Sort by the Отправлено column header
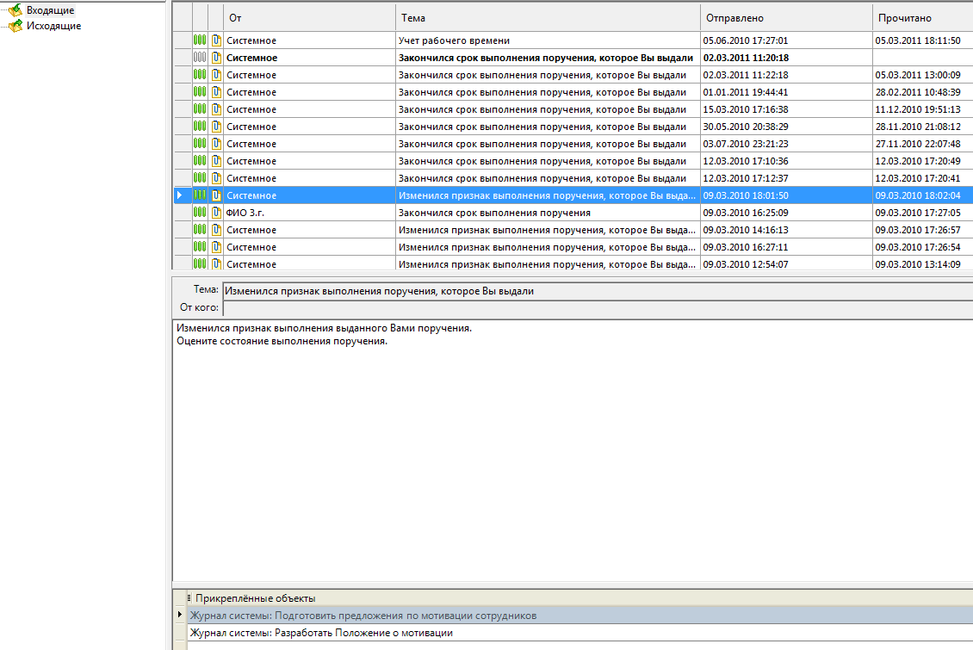 click(785, 18)
